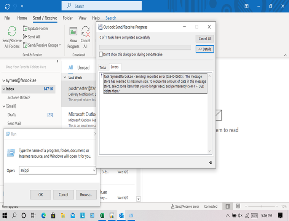Click the undo icon in title bar

[x=15, y=6]
